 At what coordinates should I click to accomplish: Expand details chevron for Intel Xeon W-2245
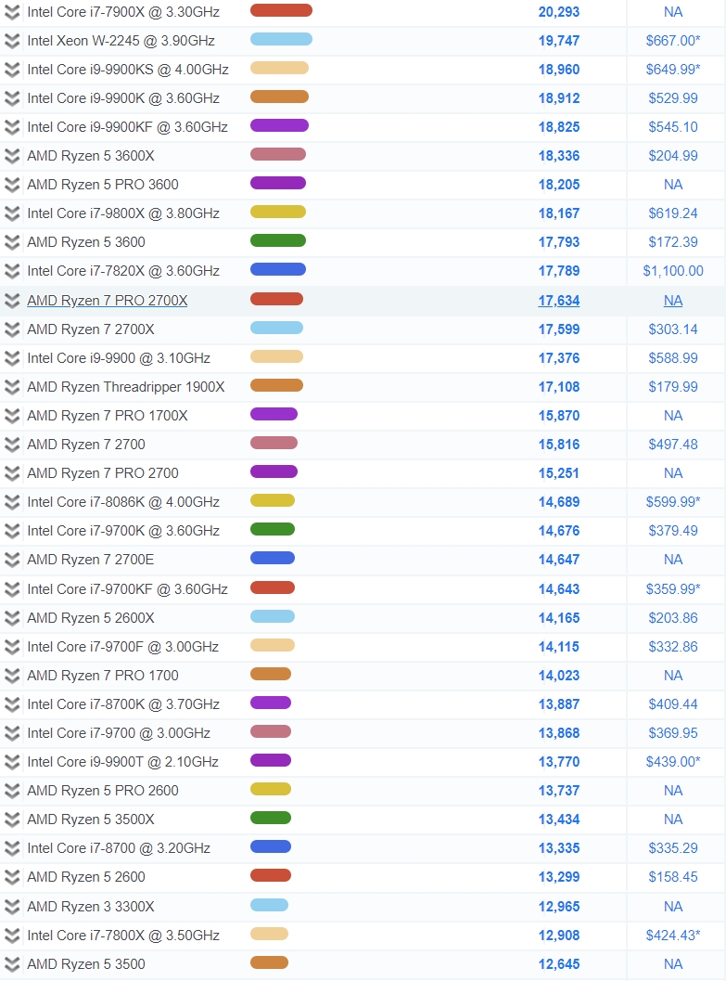pyautogui.click(x=12, y=41)
